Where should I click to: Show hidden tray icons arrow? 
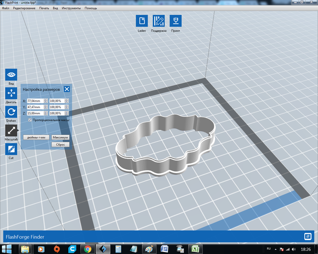[275, 249]
